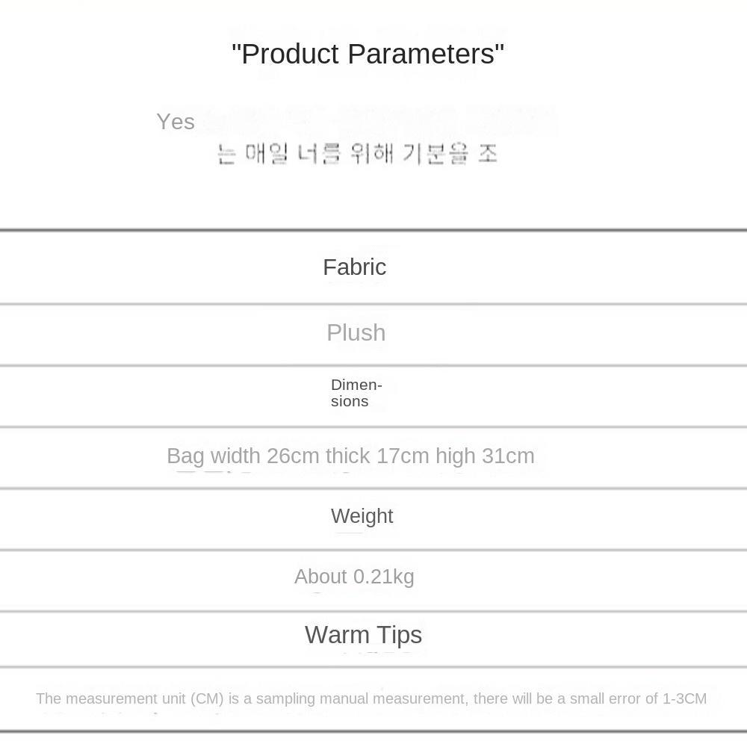Select the Dimensions row header

pos(356,393)
